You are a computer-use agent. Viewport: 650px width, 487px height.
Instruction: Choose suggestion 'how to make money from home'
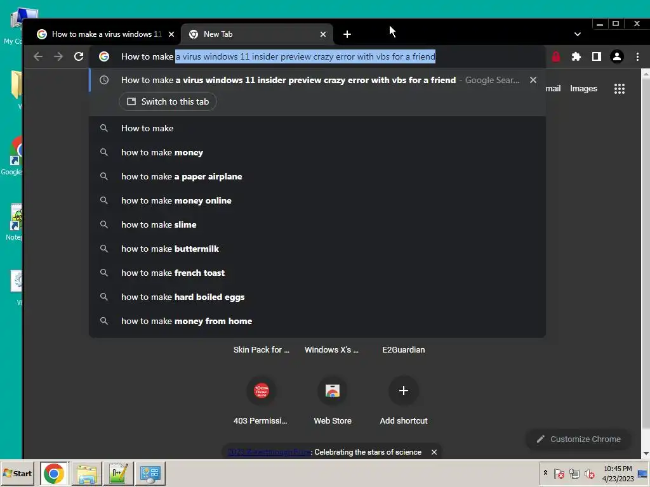(317, 321)
